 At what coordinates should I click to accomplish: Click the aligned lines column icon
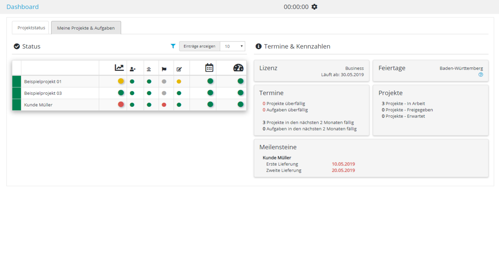tap(149, 69)
